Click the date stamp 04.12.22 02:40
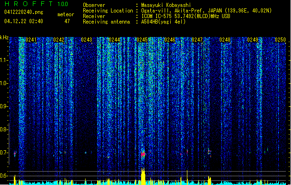Screen dimensions: 291x185 click(24, 21)
